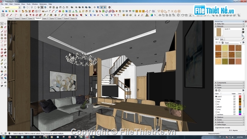Toggle visibility checkbox for p-hoc layer
The image size is (247, 139).
234,109
